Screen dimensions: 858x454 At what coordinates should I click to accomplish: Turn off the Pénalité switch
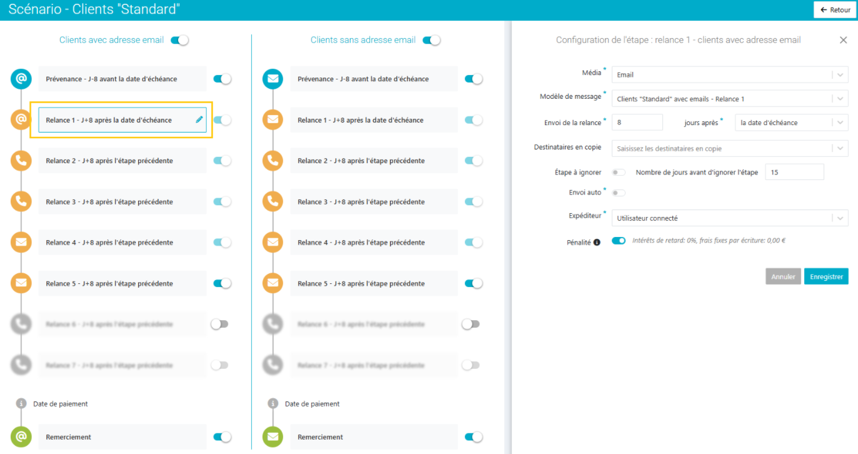(x=619, y=240)
